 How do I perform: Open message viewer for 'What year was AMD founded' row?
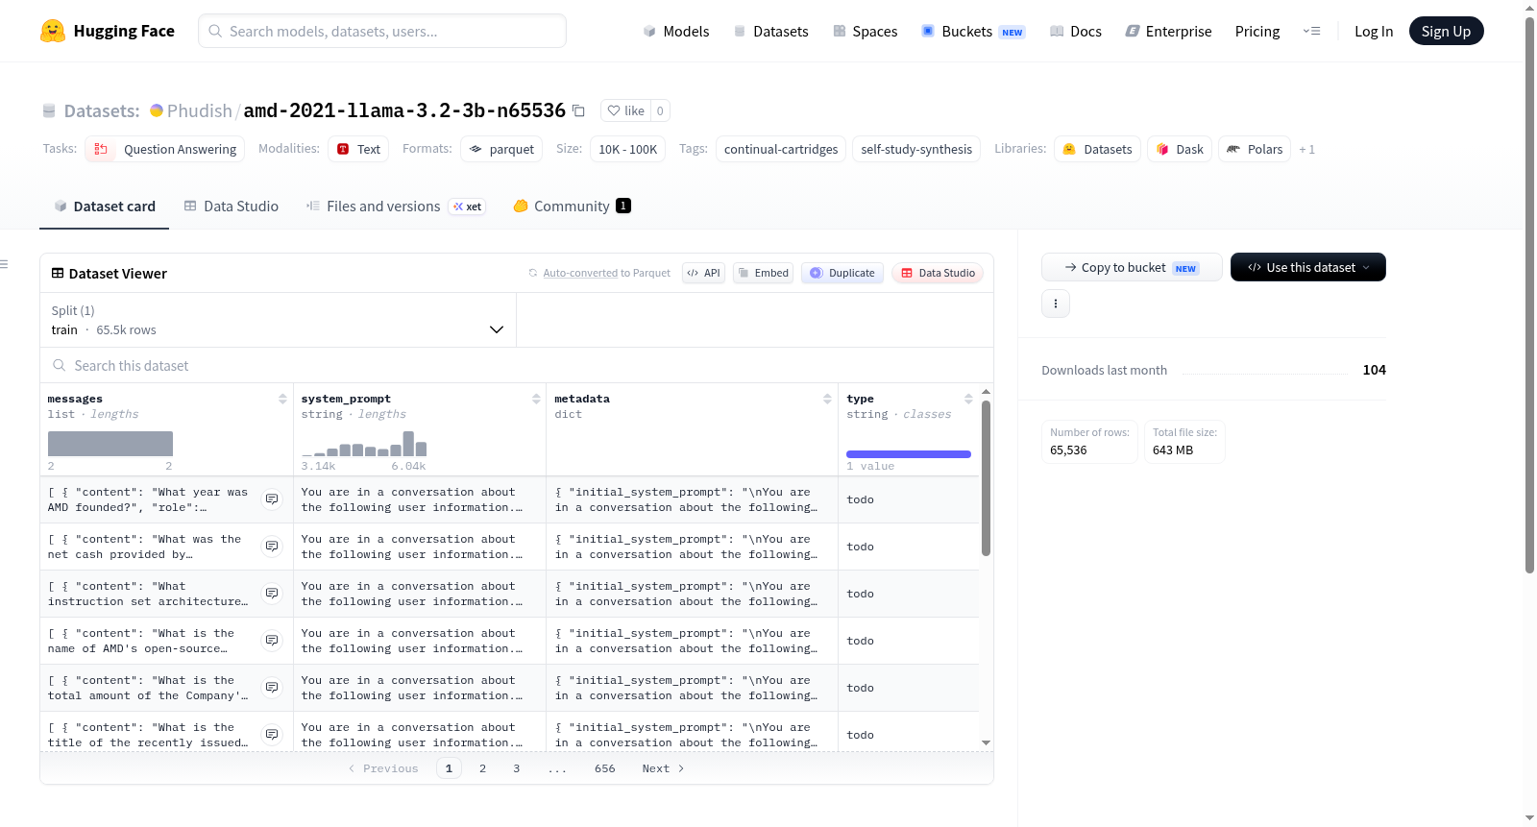click(x=272, y=499)
